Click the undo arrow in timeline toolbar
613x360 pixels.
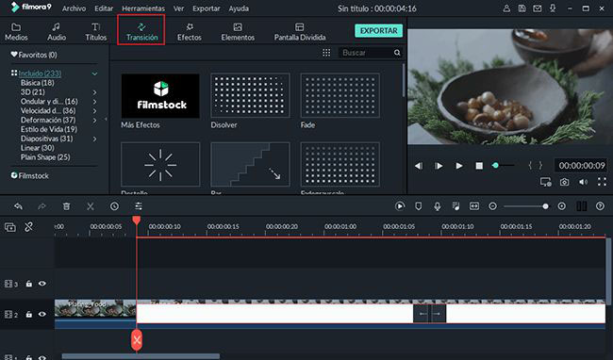[18, 206]
